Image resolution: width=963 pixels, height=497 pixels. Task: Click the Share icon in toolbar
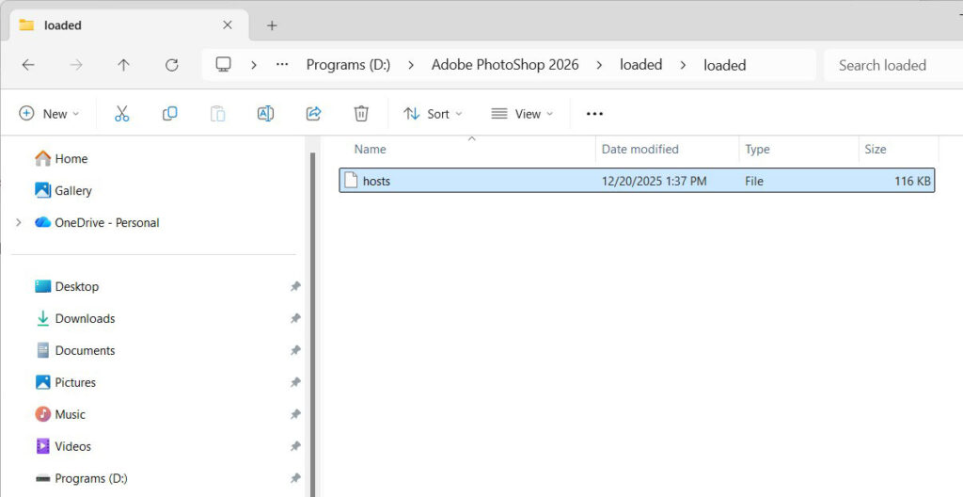pyautogui.click(x=313, y=114)
